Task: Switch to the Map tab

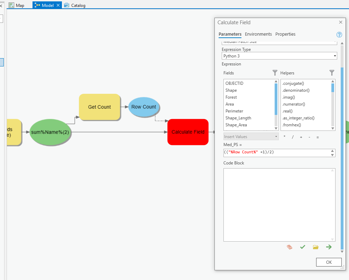Action: pos(17,5)
